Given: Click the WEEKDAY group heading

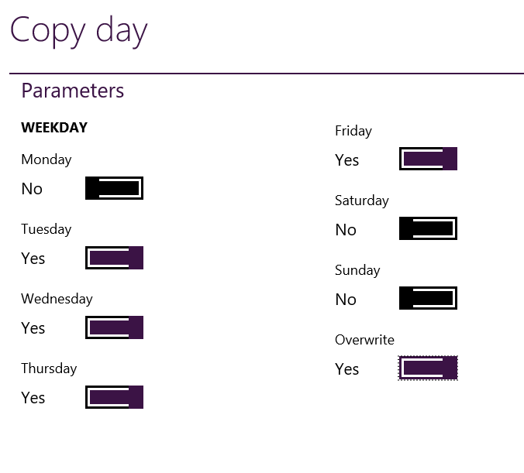Looking at the screenshot, I should click(54, 128).
